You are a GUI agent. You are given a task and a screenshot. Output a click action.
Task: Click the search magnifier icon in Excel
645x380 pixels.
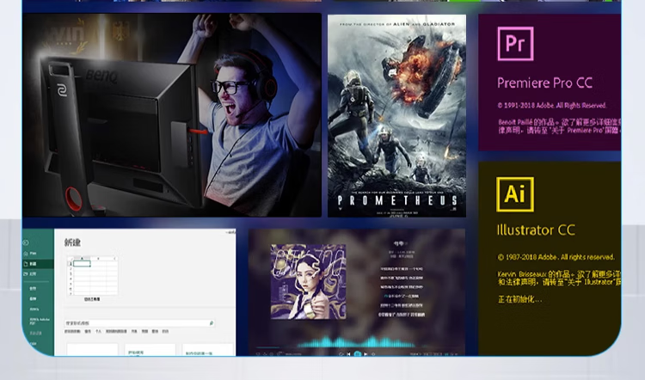coord(212,323)
